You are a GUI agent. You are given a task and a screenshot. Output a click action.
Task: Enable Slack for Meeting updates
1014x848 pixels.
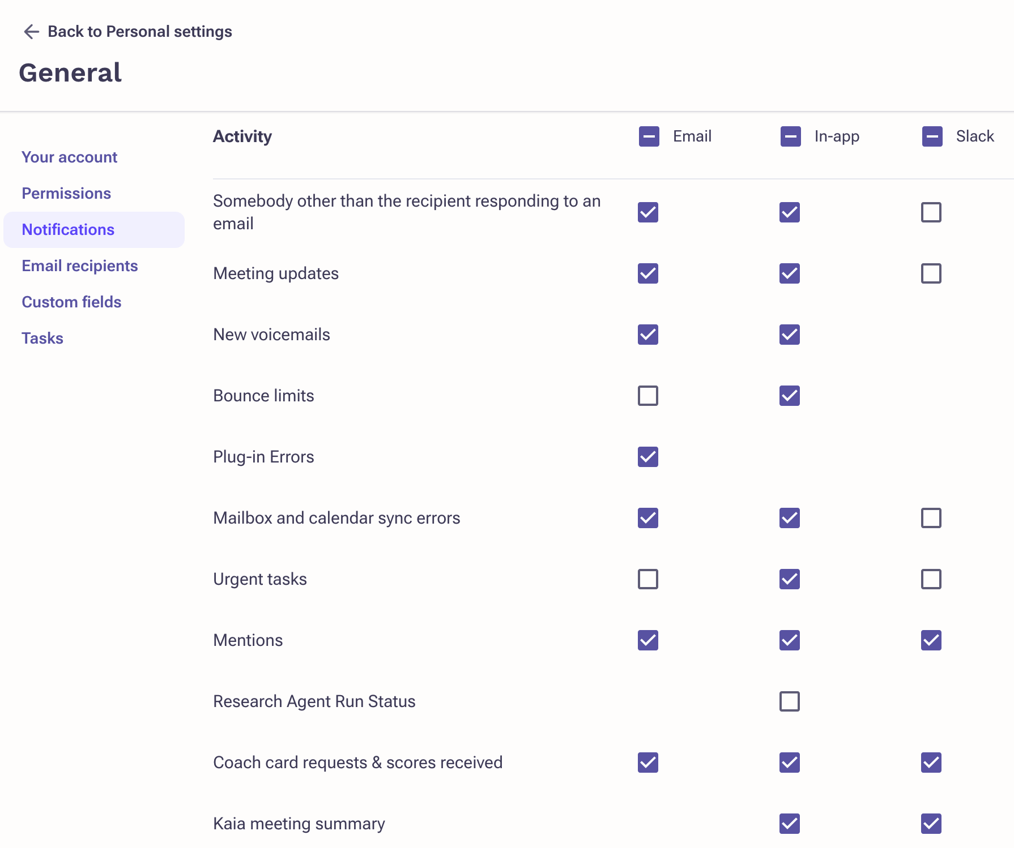point(931,273)
